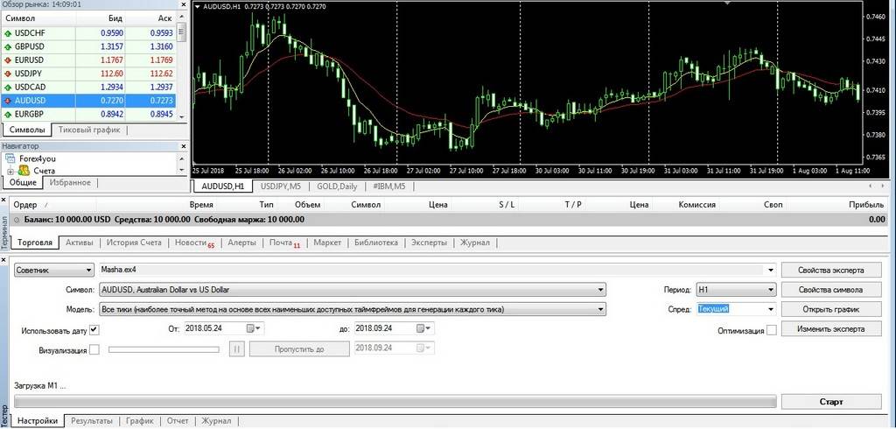Open the calendar picker for до date
This screenshot has width=896, height=429.
tap(422, 328)
